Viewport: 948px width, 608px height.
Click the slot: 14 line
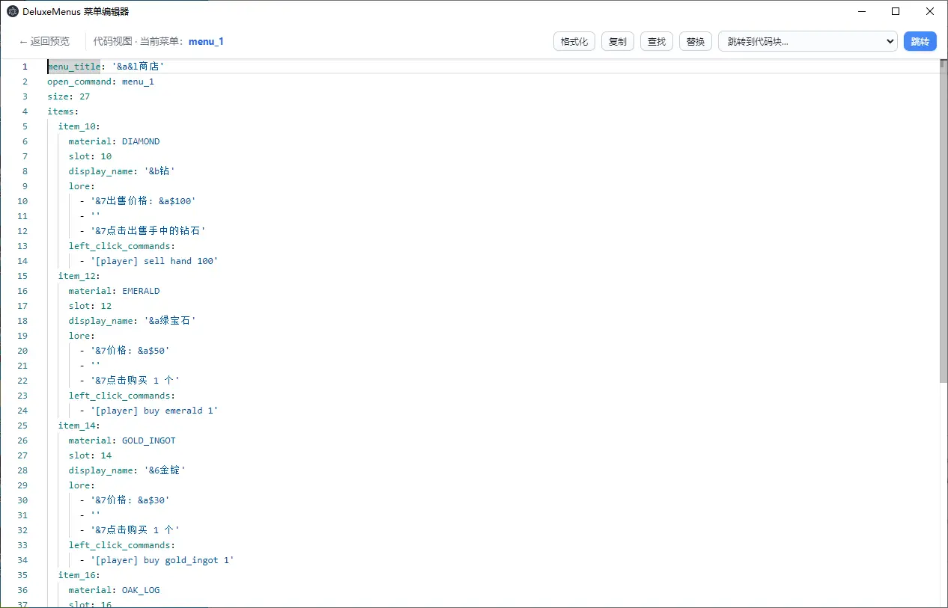click(90, 455)
